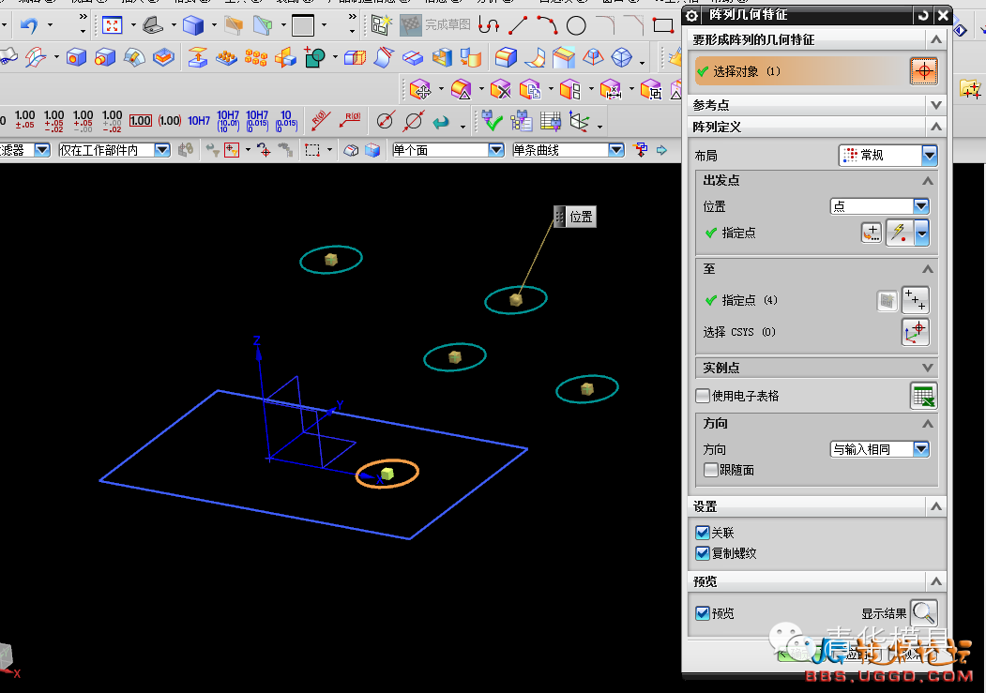Click the Fit view icon
Image resolution: width=986 pixels, height=693 pixels.
click(x=112, y=25)
